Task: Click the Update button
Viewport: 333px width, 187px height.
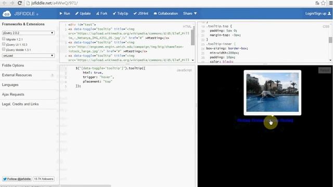Action: click(x=83, y=14)
